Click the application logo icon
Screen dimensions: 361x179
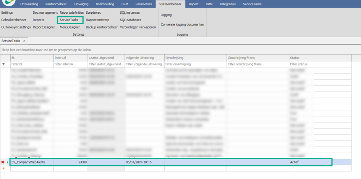[8, 2]
